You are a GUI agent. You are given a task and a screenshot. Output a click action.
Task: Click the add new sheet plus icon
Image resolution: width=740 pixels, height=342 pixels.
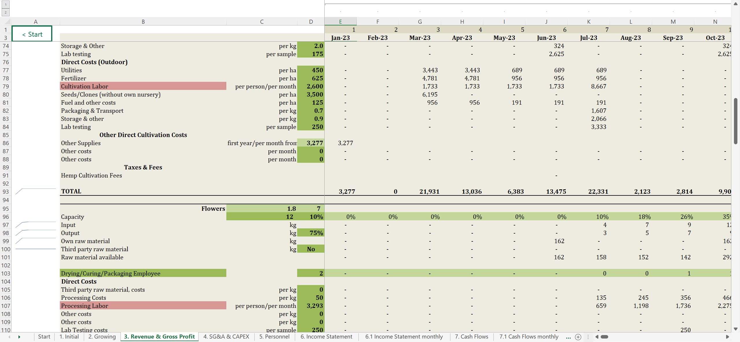578,337
